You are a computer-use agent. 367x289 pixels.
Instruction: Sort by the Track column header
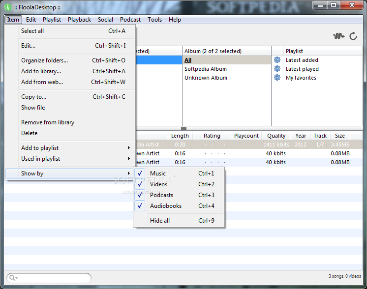click(x=320, y=136)
